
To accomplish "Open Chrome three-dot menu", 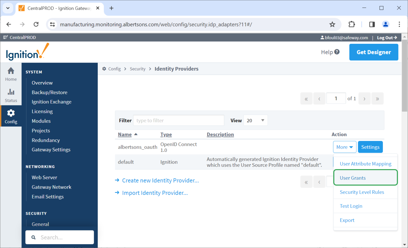I will tap(399, 24).
